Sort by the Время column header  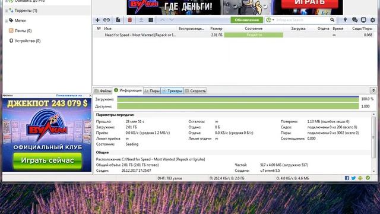pos(338,29)
